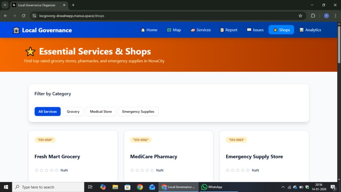
Task: Open a new browser tab
Action: (73, 5)
